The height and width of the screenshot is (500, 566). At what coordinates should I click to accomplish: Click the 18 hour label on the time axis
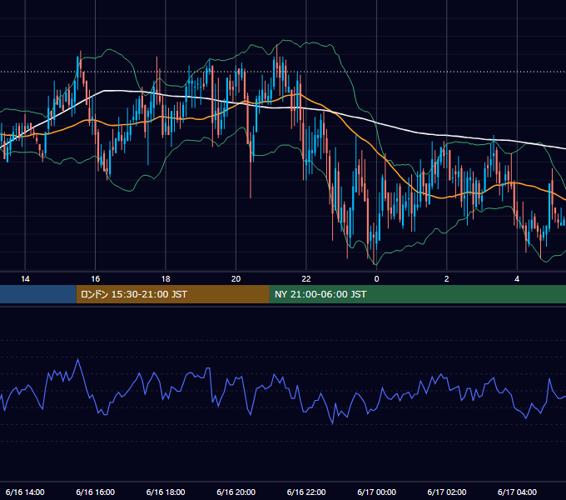pos(166,279)
